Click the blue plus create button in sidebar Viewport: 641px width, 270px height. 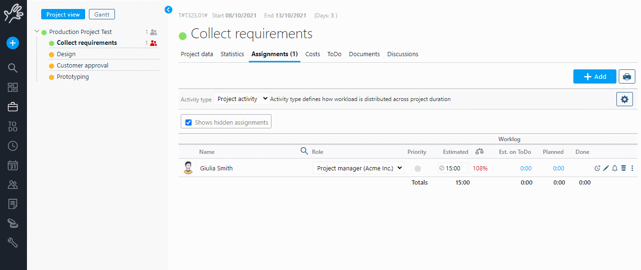pyautogui.click(x=13, y=43)
